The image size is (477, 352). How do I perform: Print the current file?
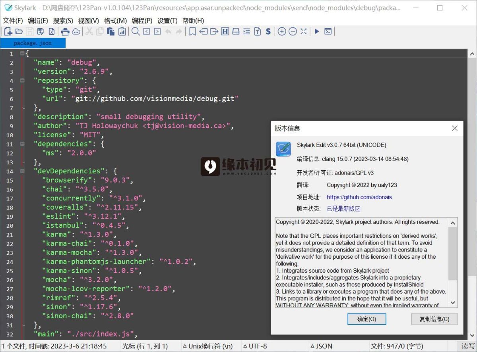pyautogui.click(x=65, y=32)
